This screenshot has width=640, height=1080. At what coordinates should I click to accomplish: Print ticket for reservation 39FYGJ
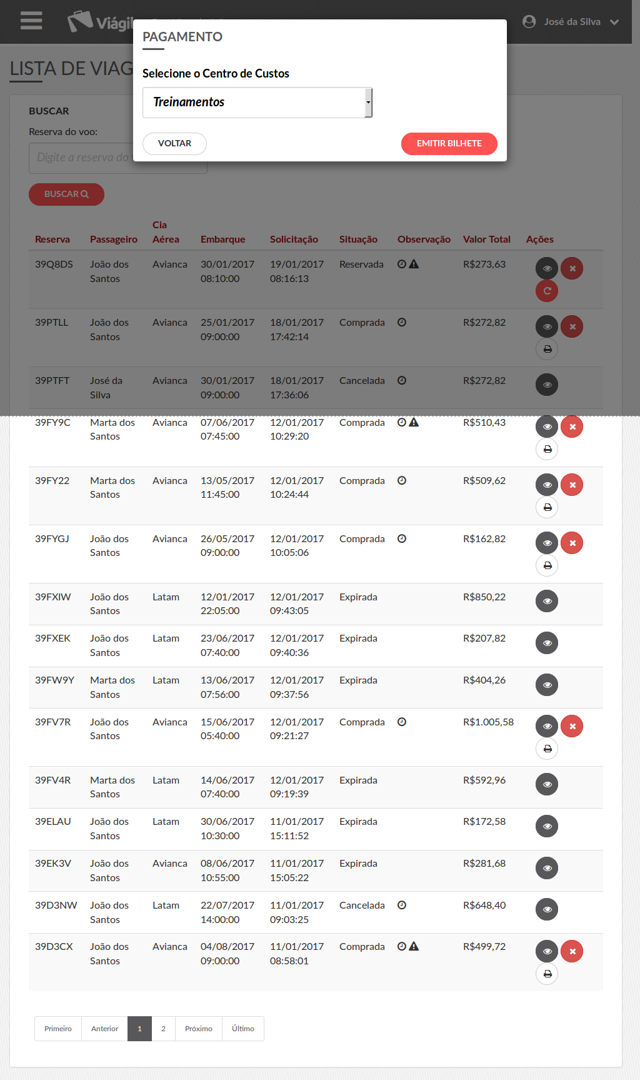pyautogui.click(x=547, y=565)
